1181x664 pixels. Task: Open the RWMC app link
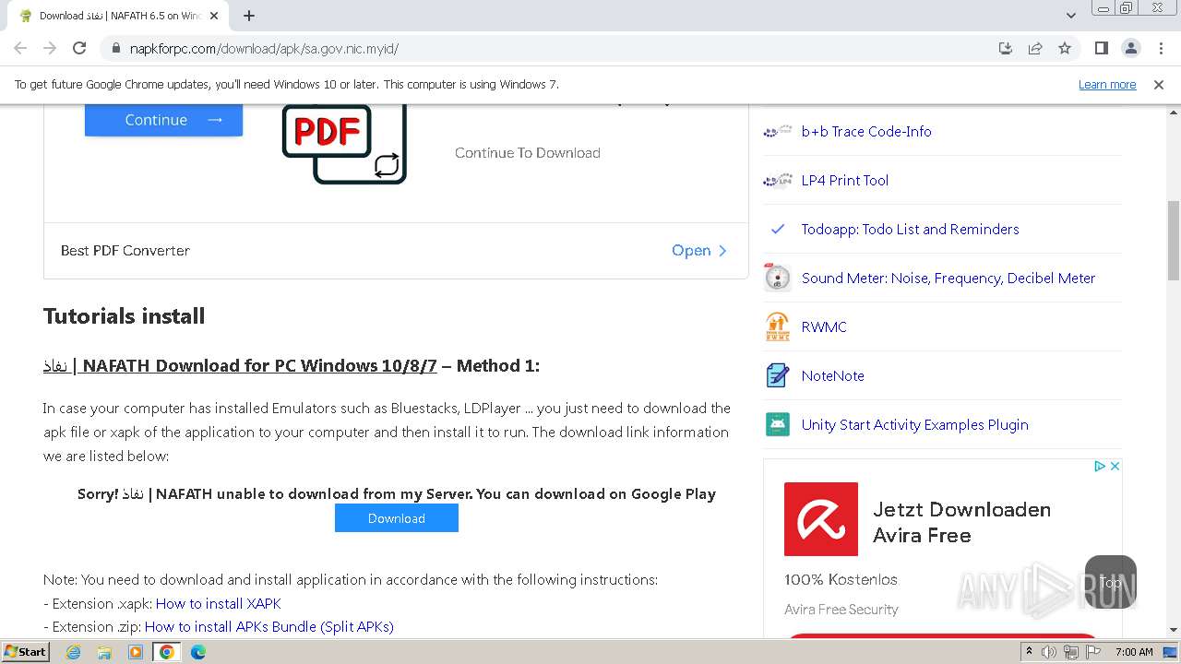(x=824, y=326)
